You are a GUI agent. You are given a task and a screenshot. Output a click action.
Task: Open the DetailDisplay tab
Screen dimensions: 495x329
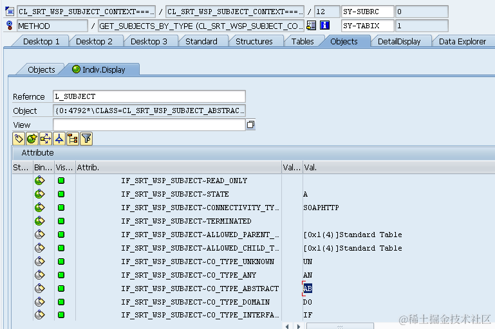coord(399,41)
